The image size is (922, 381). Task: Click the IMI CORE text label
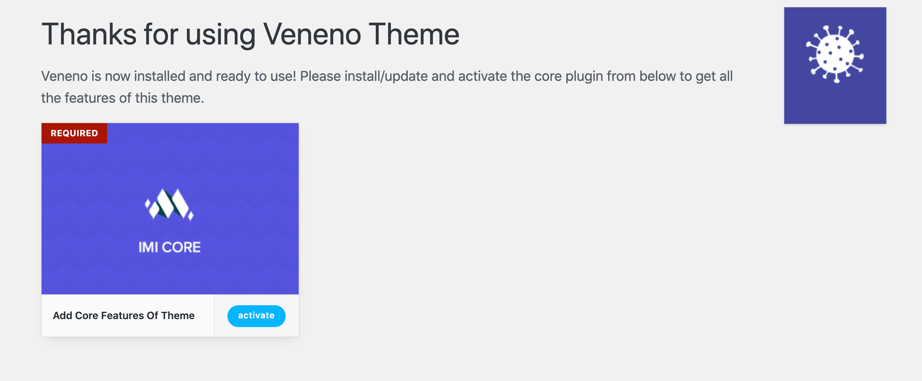pos(169,247)
